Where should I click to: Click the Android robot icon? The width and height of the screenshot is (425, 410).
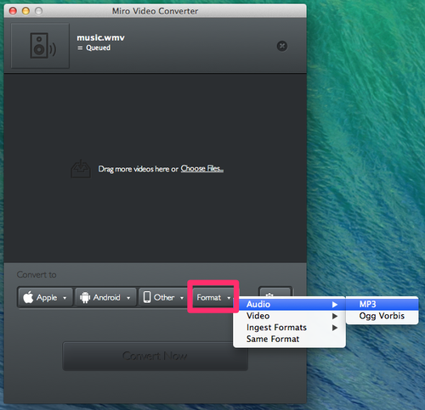click(x=85, y=298)
